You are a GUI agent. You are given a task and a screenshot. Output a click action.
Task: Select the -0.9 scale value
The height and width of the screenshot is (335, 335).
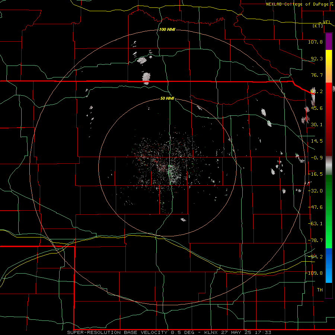(x=317, y=158)
